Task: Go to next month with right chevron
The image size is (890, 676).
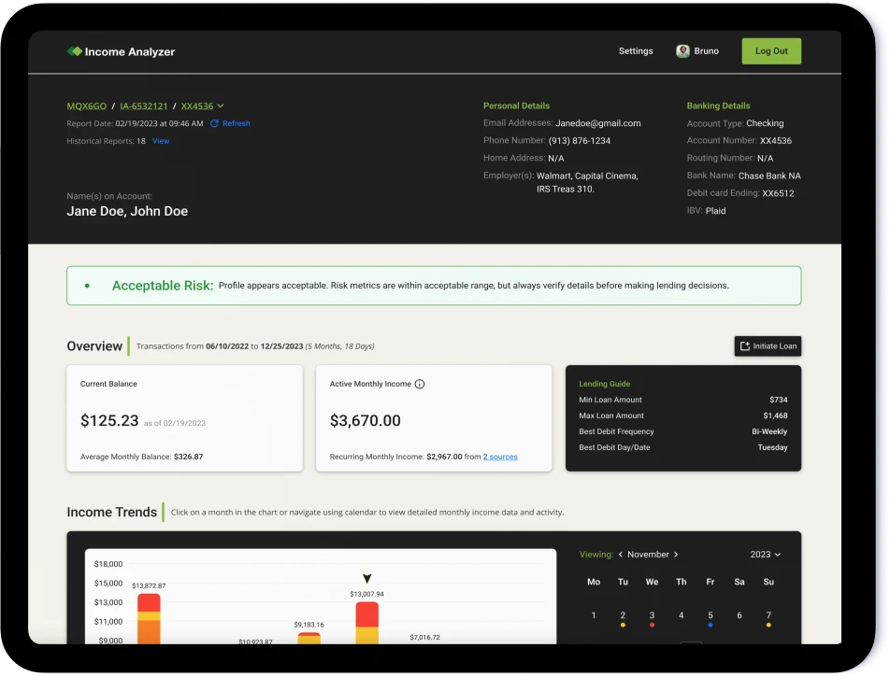Action: click(677, 554)
